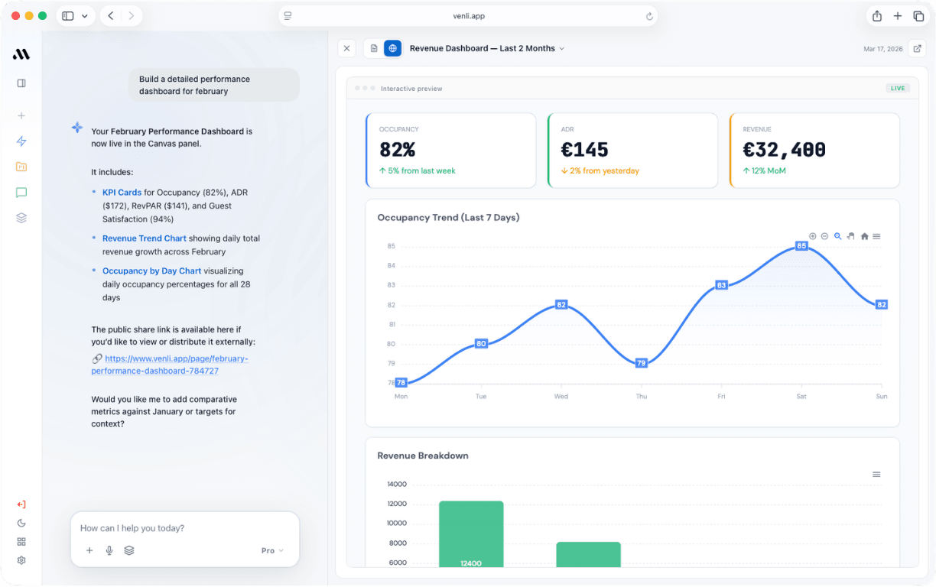
Task: Zoom in using chart plus icon
Action: [812, 236]
